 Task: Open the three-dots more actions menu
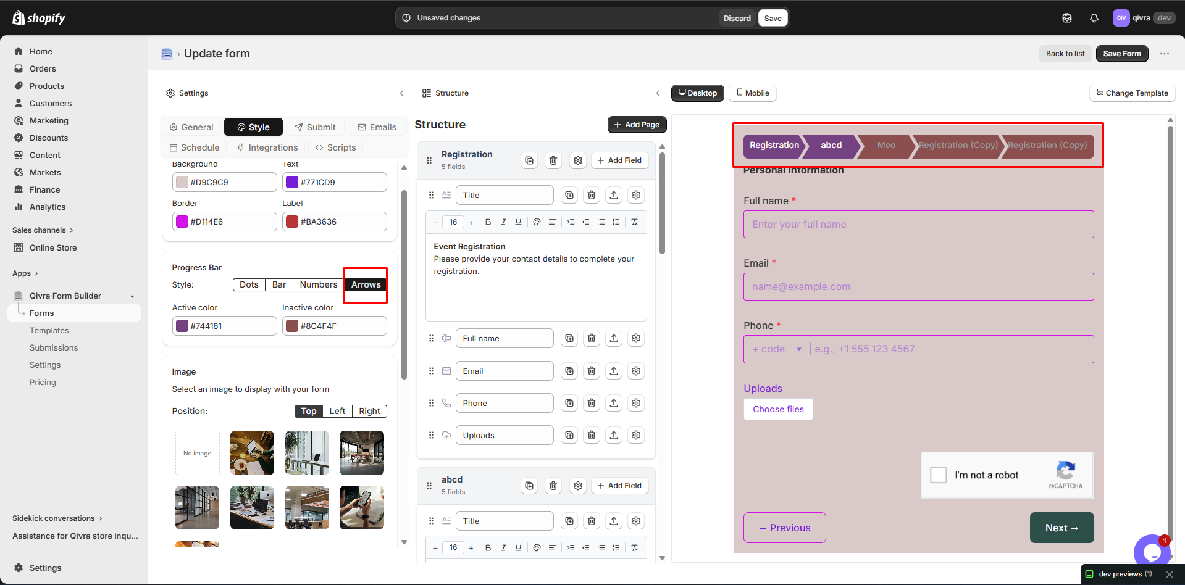1165,54
